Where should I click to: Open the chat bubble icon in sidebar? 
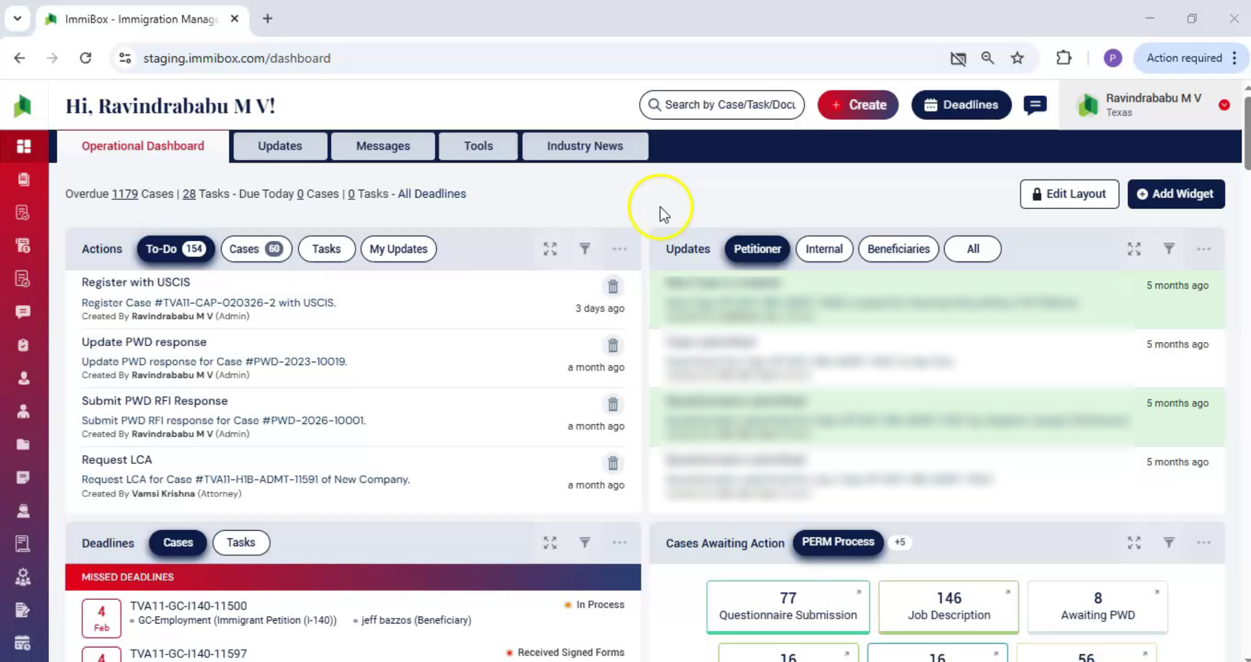pos(23,312)
